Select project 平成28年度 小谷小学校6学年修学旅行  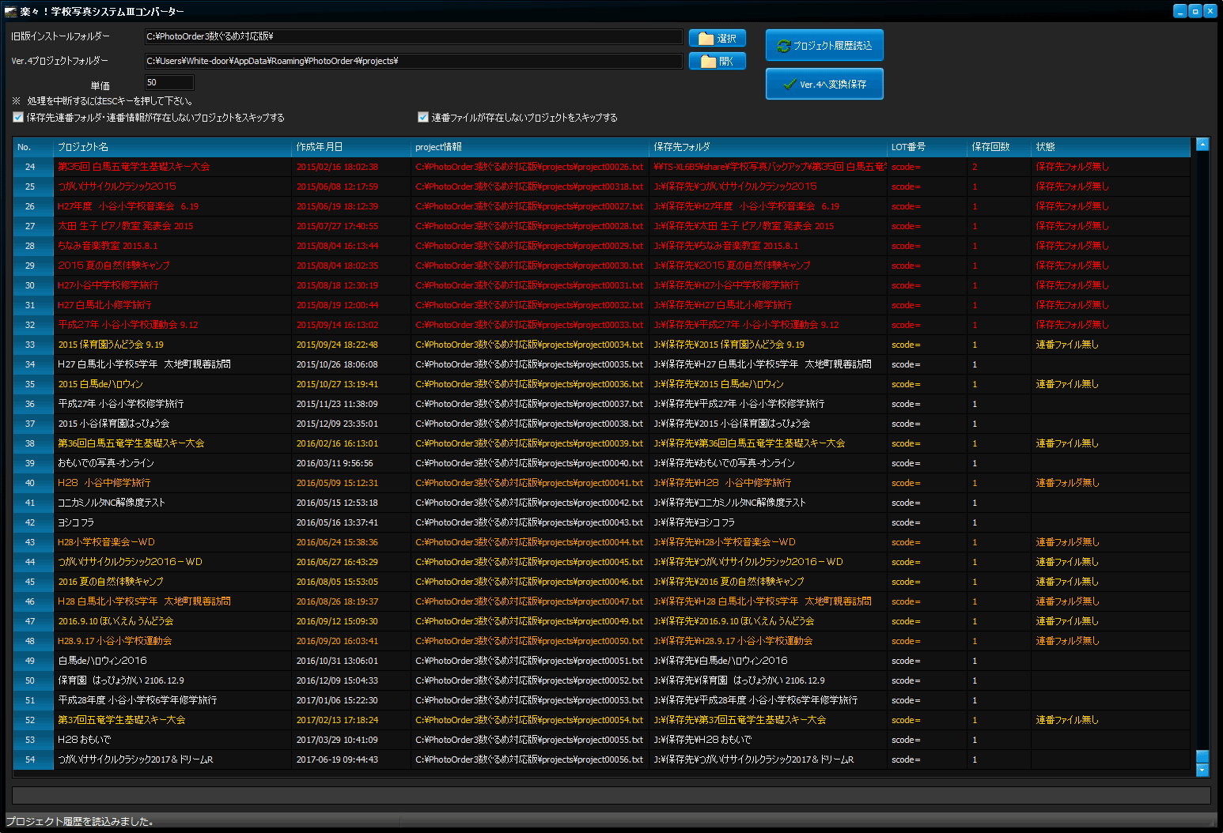click(137, 700)
